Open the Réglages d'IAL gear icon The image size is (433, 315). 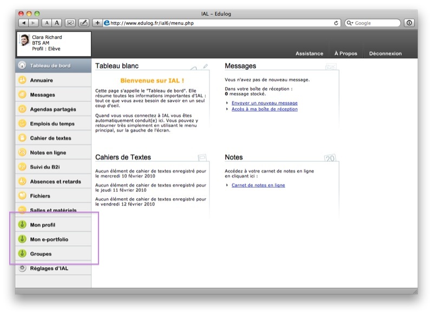(x=22, y=268)
